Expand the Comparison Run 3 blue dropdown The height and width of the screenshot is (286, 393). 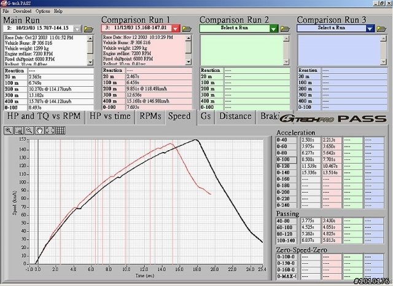click(370, 29)
